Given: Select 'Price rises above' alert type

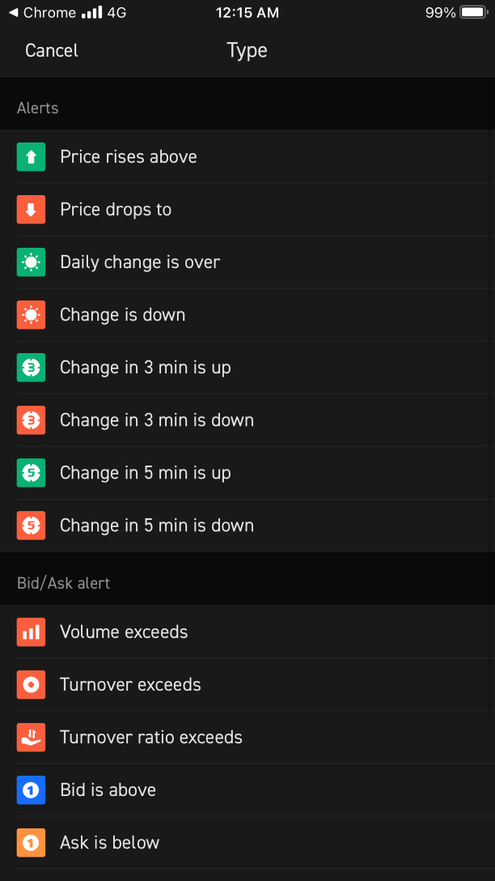Looking at the screenshot, I should tap(247, 157).
